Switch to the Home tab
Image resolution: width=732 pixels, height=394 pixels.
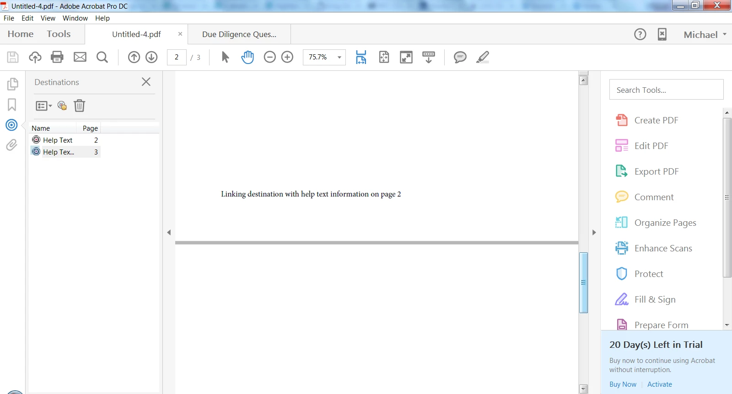tap(21, 34)
